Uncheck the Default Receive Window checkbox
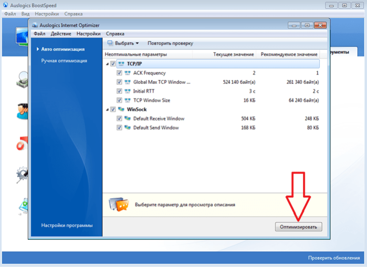The height and width of the screenshot is (267, 367). 119,119
